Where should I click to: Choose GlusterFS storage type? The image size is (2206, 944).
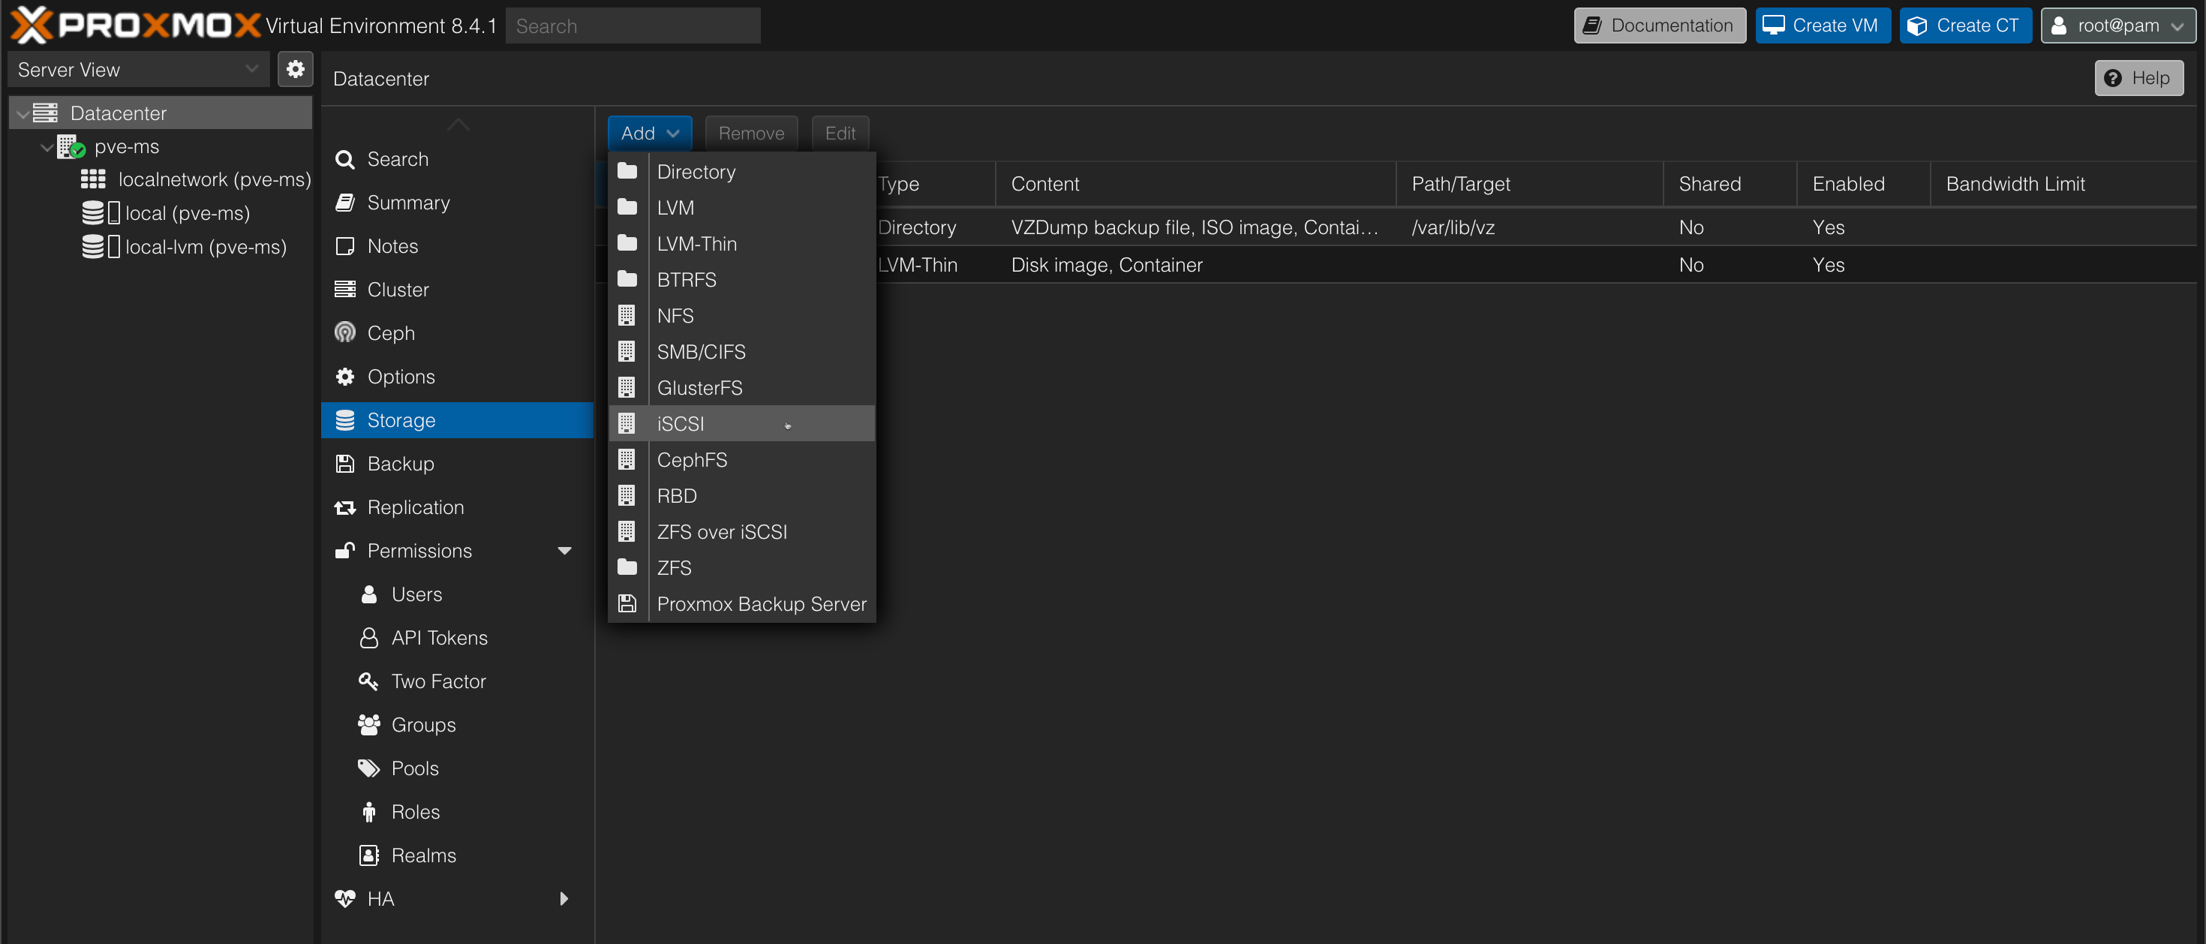pyautogui.click(x=741, y=387)
